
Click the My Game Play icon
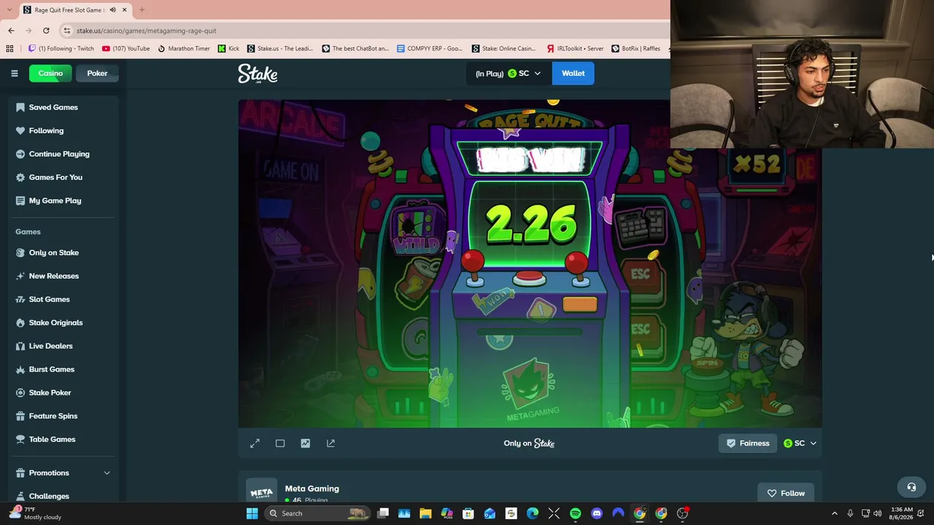point(20,201)
